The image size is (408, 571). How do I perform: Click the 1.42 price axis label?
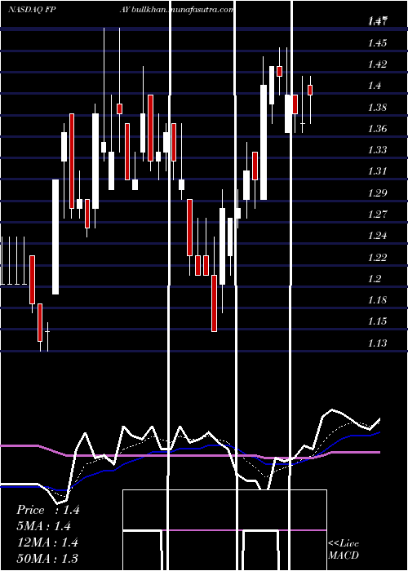pos(377,64)
